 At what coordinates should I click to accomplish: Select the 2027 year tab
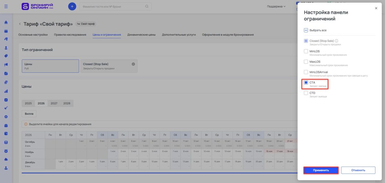(x=54, y=103)
